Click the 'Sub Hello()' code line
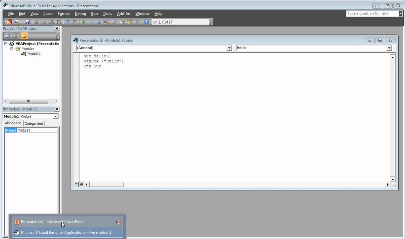This screenshot has height=239, width=405. (97, 56)
